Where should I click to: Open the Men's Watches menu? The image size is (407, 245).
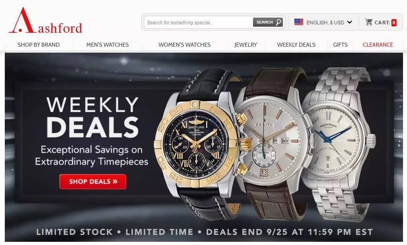pyautogui.click(x=107, y=45)
